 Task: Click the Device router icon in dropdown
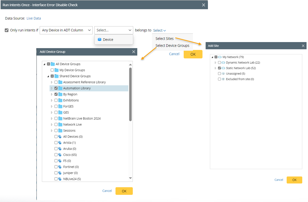tap(100, 39)
